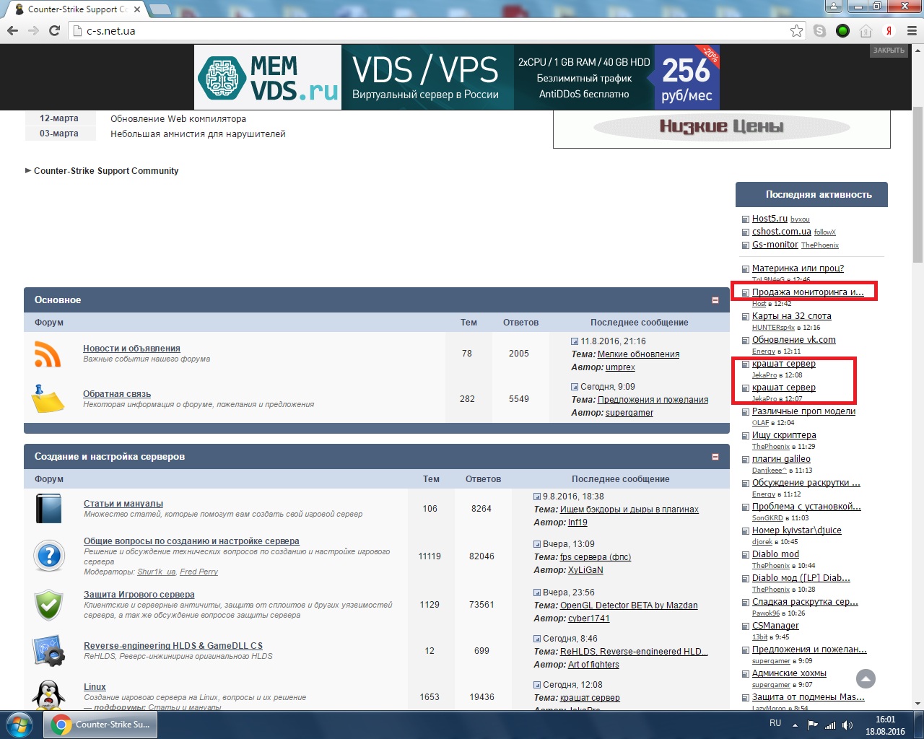
Task: Click the yellow note icon for Обратная связь
Action: (48, 399)
